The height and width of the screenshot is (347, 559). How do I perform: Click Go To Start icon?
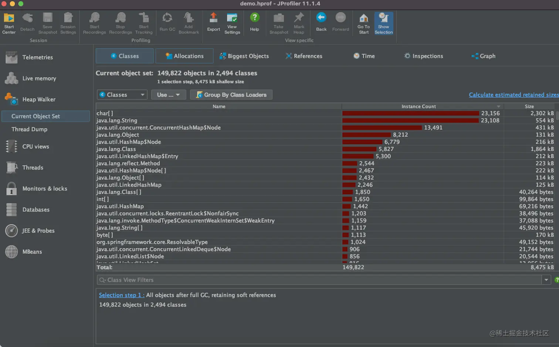click(364, 23)
